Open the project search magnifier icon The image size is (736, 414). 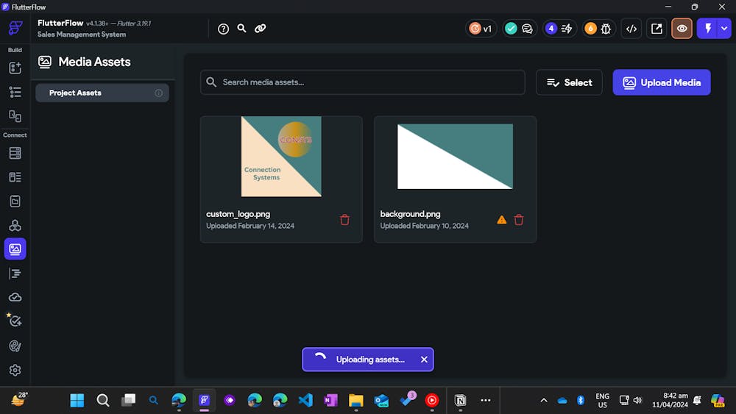point(241,28)
